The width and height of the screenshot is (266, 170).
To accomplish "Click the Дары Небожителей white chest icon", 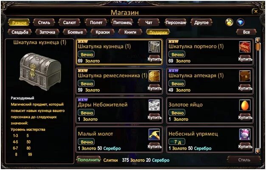I will tap(154, 105).
